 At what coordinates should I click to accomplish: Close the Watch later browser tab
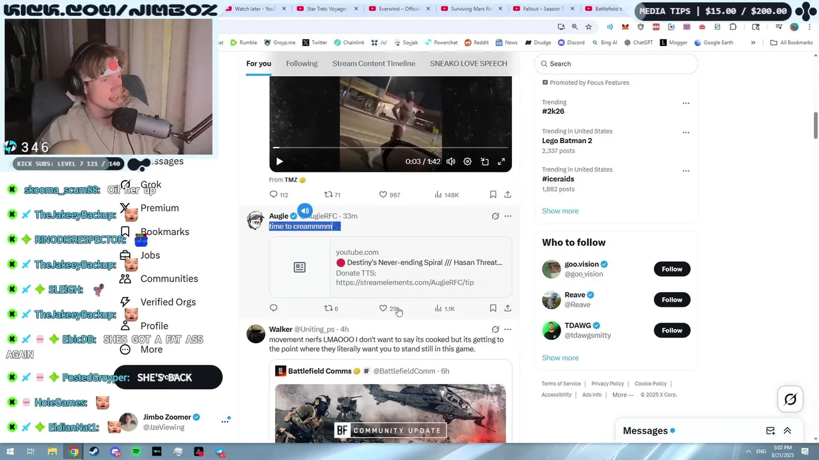tap(283, 9)
